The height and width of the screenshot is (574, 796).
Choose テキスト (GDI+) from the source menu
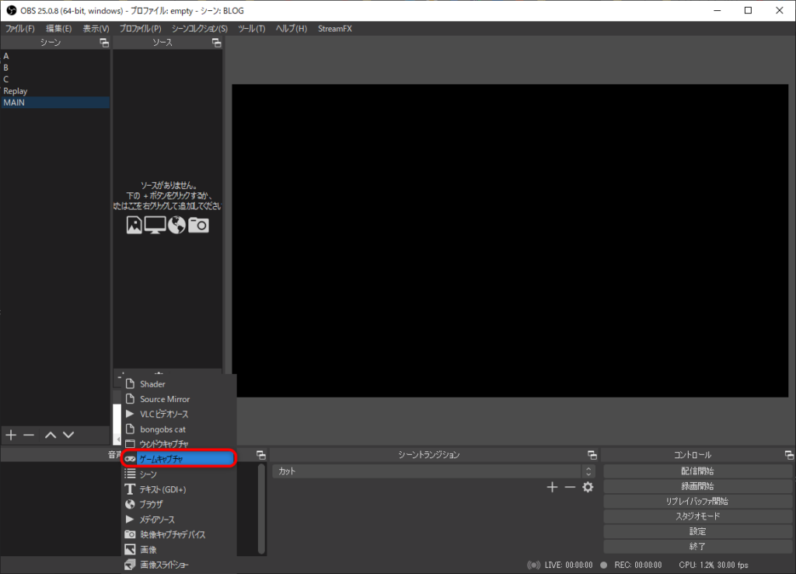tap(162, 489)
